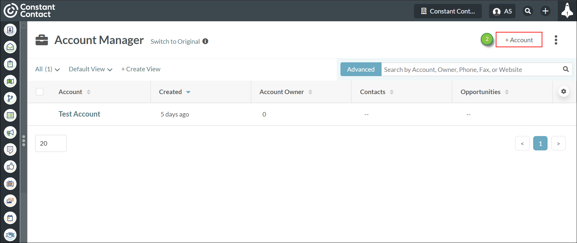
Task: Click the page size field showing 20
Action: click(51, 143)
